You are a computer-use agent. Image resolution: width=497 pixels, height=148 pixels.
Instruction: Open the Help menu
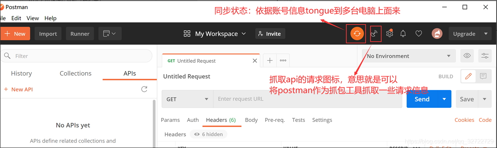50,18
